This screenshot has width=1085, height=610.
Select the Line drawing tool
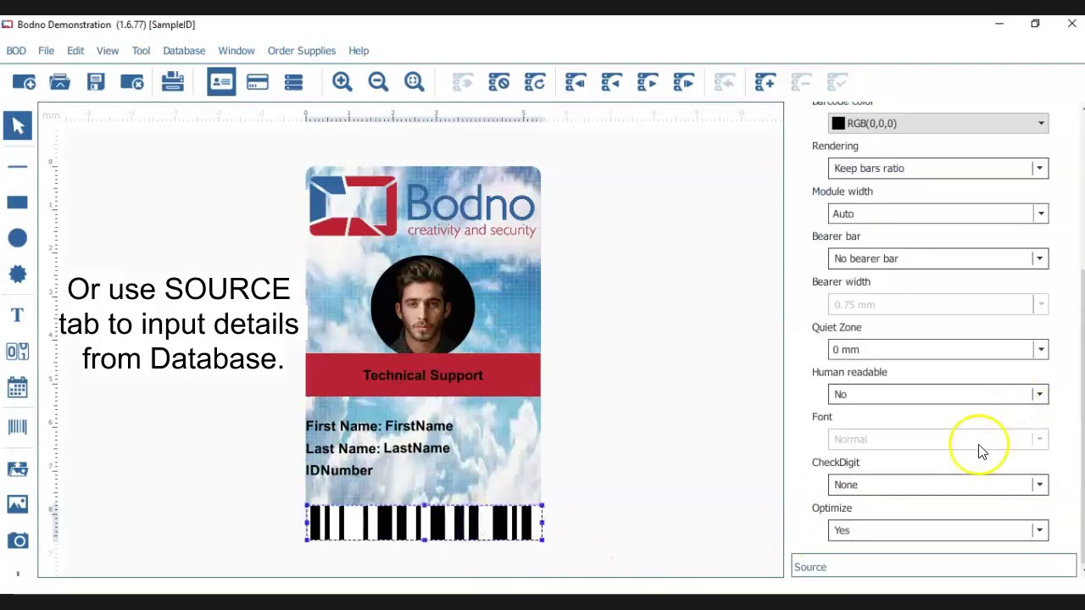click(18, 167)
